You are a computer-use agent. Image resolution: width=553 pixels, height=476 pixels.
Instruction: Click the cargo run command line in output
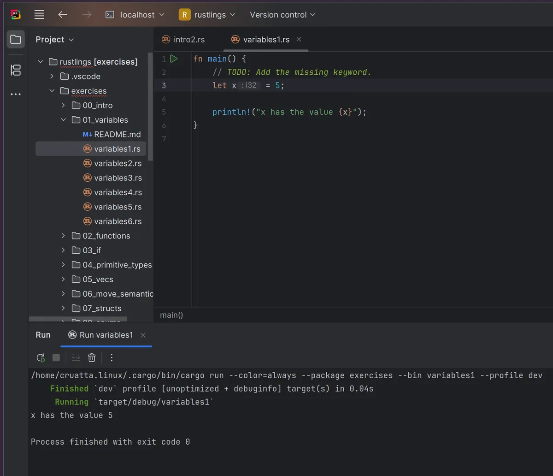287,375
